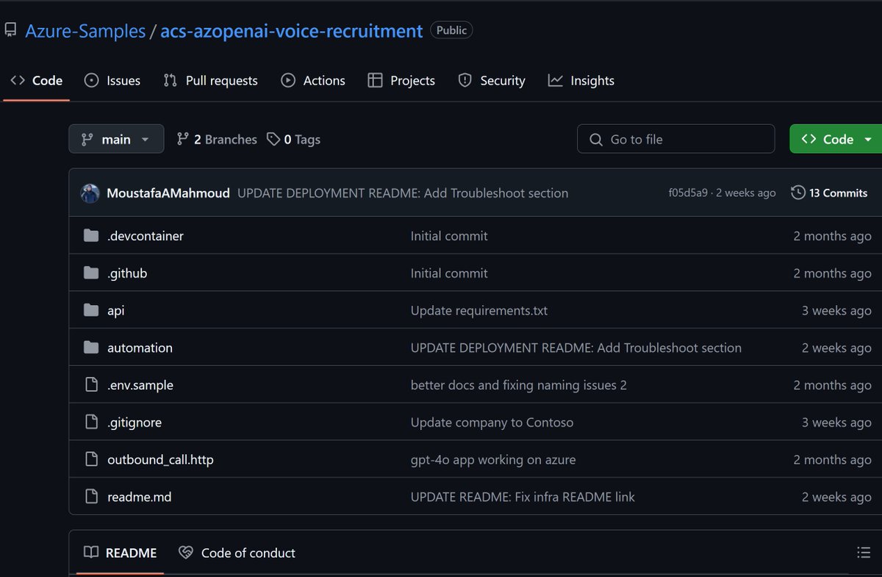Click the outbound_call.http file icon
This screenshot has height=577, width=882.
(x=91, y=459)
